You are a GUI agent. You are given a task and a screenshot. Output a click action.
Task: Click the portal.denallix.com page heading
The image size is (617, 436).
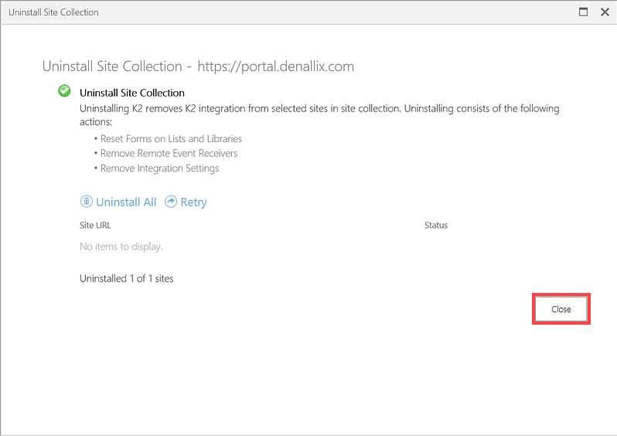(198, 66)
